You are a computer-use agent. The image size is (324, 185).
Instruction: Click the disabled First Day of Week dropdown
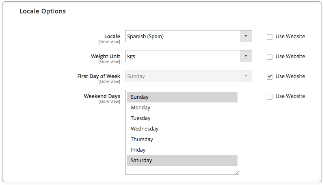(189, 76)
